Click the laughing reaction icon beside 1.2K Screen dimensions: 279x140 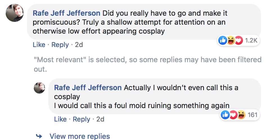pos(231,40)
